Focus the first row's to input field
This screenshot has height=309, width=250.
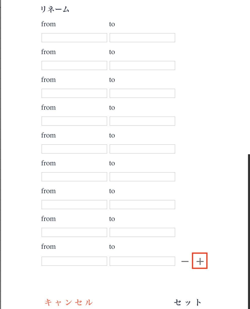pos(142,38)
